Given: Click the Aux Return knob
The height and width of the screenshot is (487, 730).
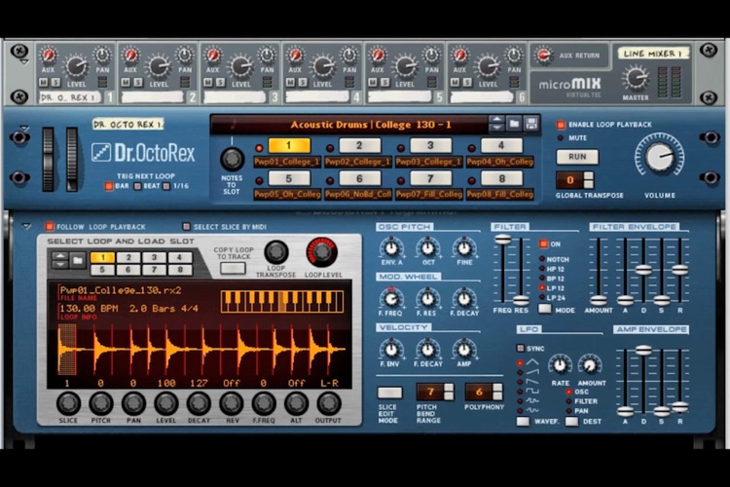Looking at the screenshot, I should click(543, 55).
